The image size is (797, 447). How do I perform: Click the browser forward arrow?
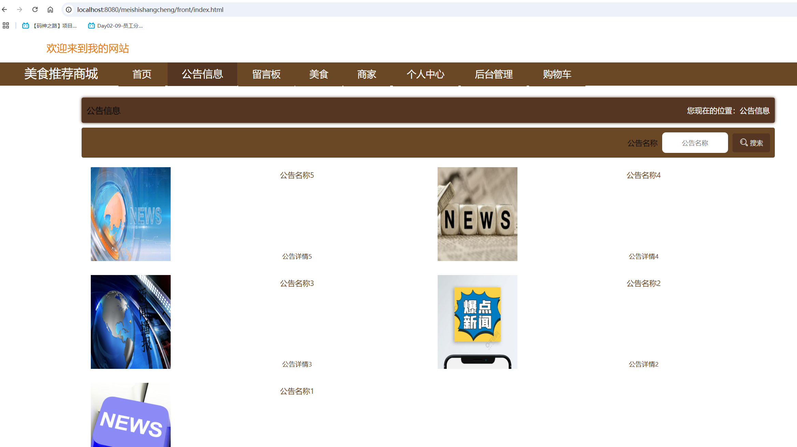pyautogui.click(x=19, y=10)
